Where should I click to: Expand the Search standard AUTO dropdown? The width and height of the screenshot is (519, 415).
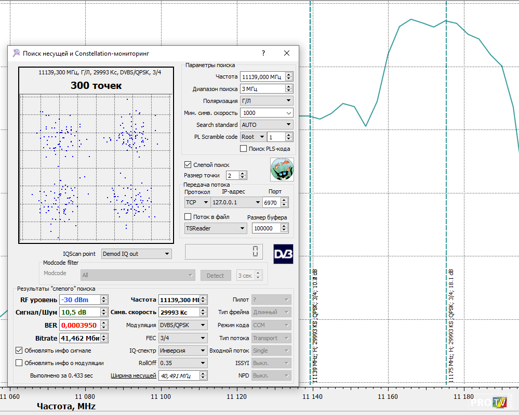tap(267, 125)
